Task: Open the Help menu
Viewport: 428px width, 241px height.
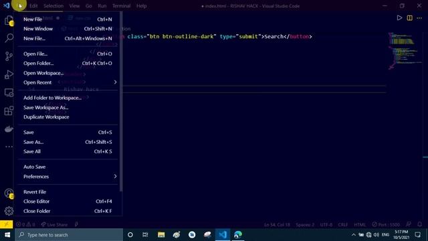Action: 141,6
